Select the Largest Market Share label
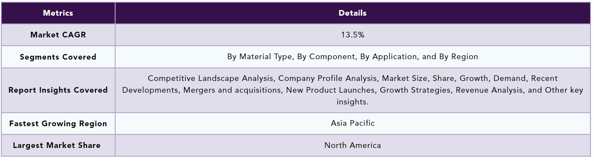This screenshot has height=161, width=594. click(x=57, y=145)
